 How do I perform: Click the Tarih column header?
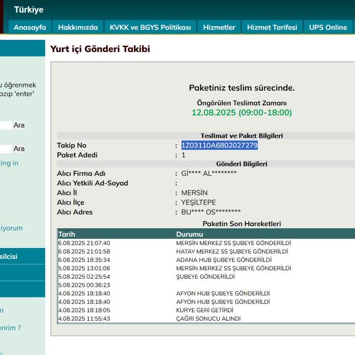click(x=67, y=234)
